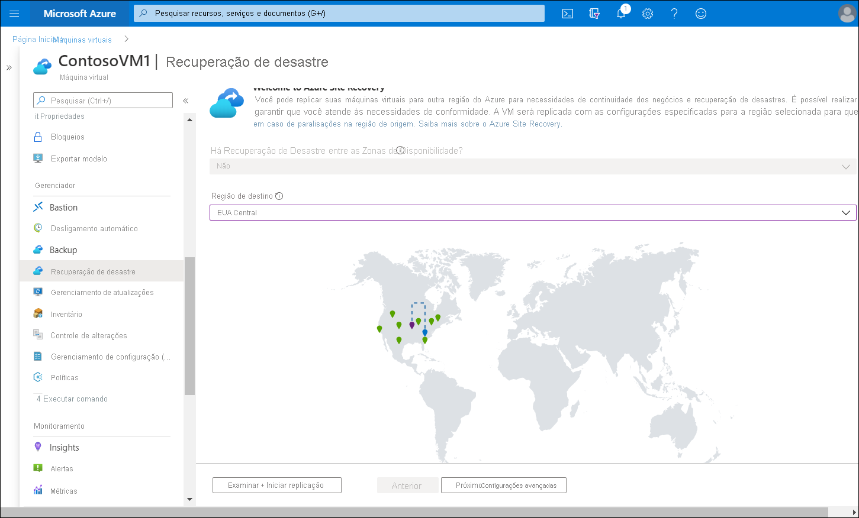This screenshot has height=518, width=859.
Task: Open portal settings gear
Action: [x=648, y=14]
